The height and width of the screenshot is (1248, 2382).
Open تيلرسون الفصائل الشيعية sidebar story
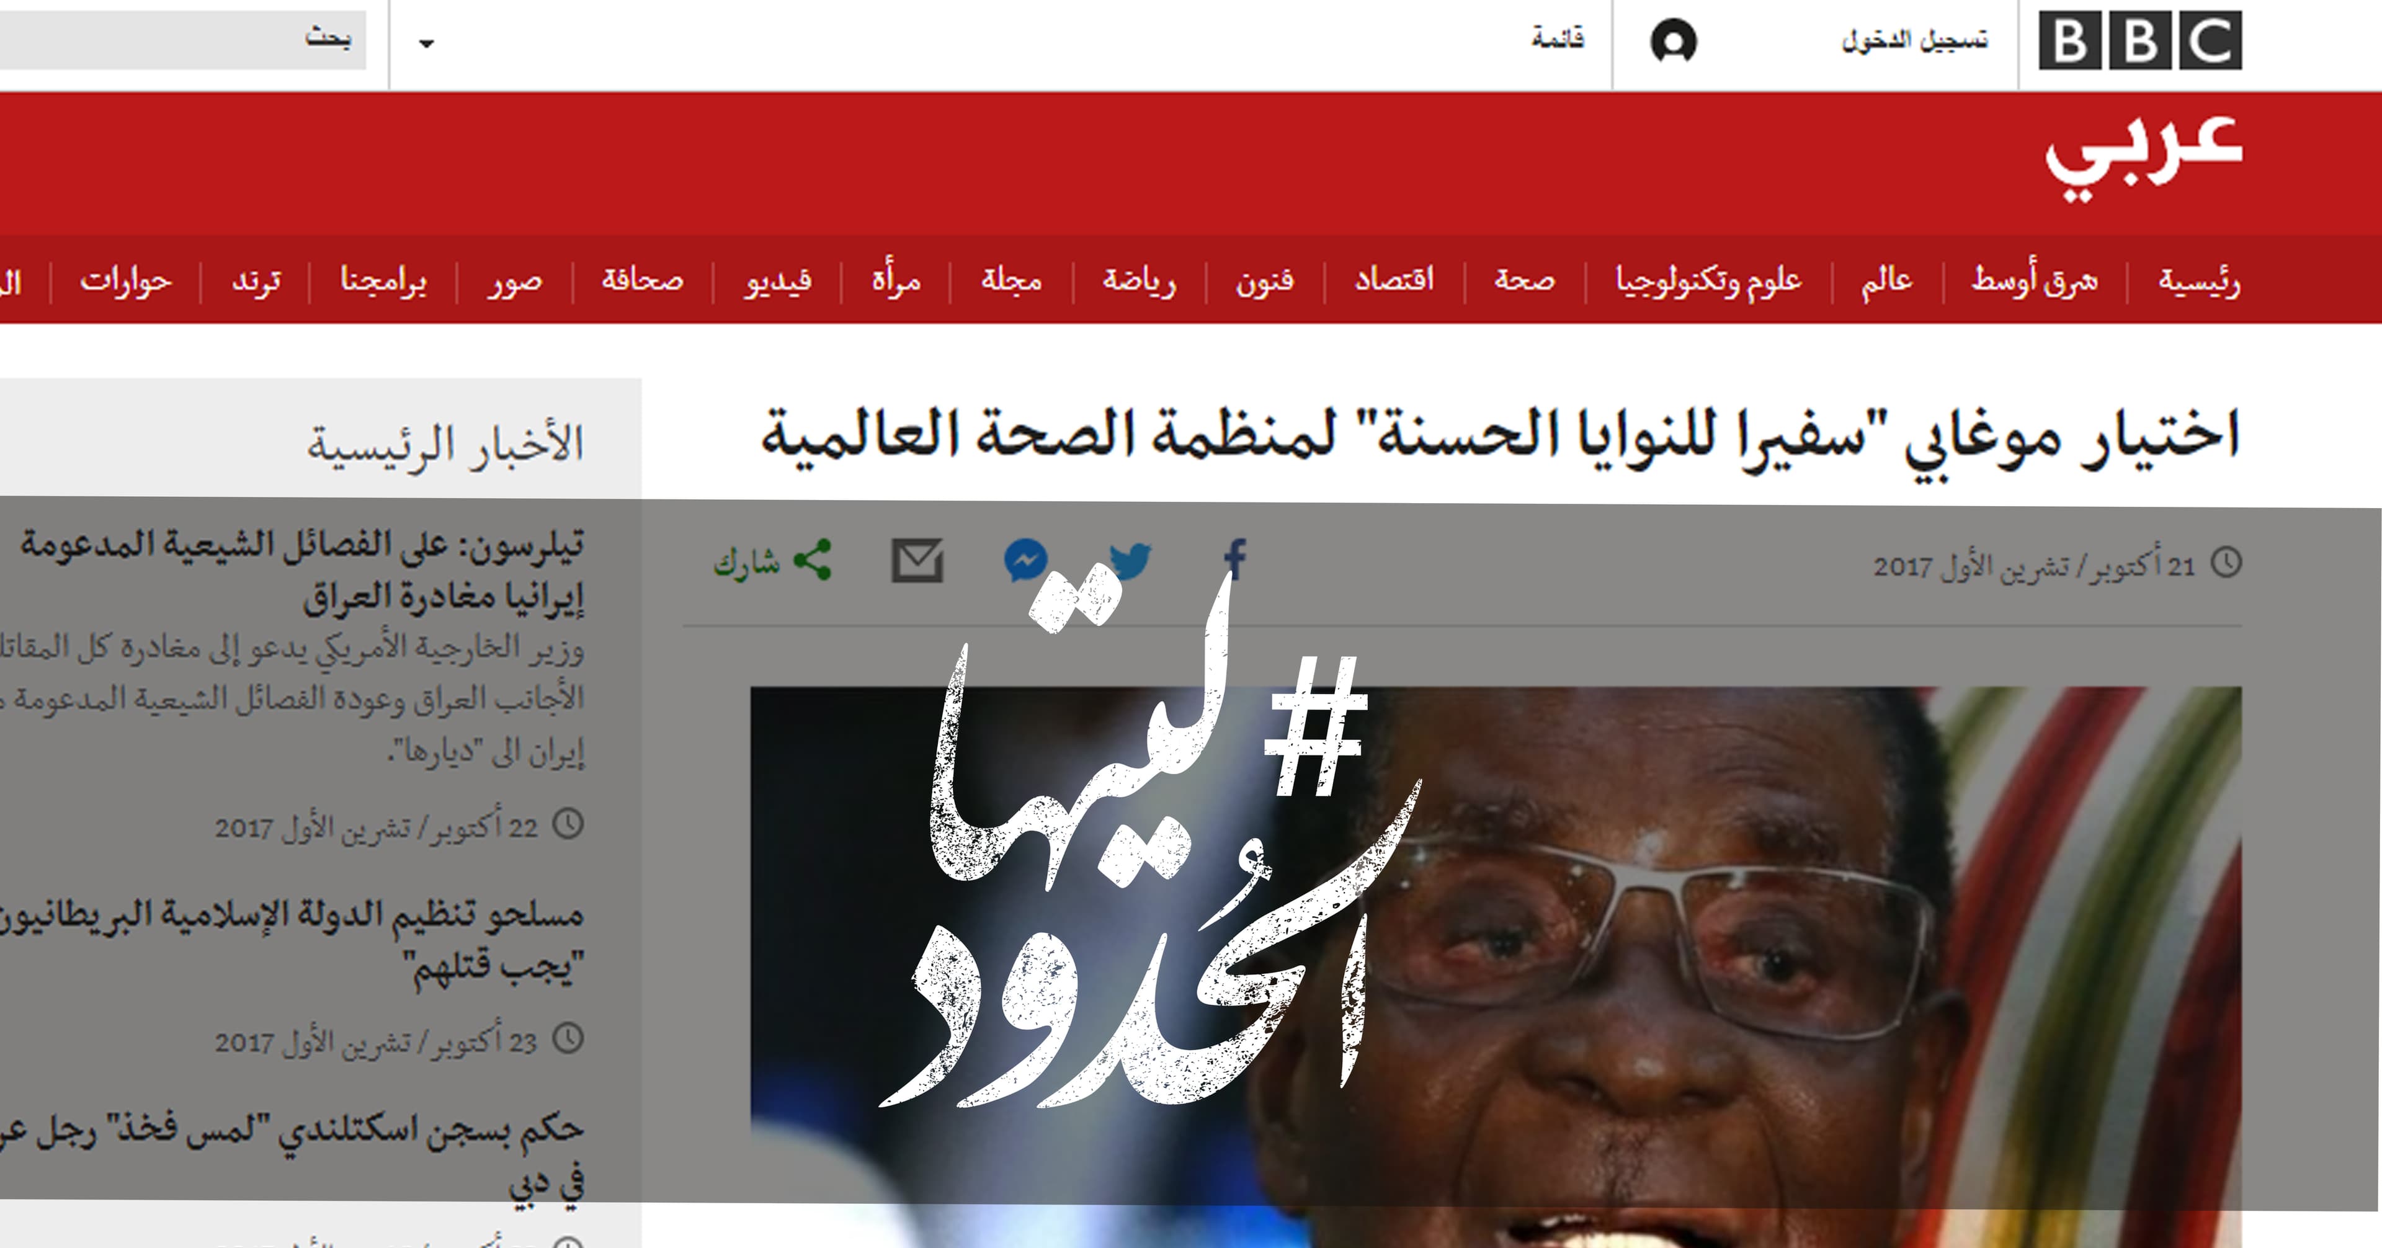(301, 571)
